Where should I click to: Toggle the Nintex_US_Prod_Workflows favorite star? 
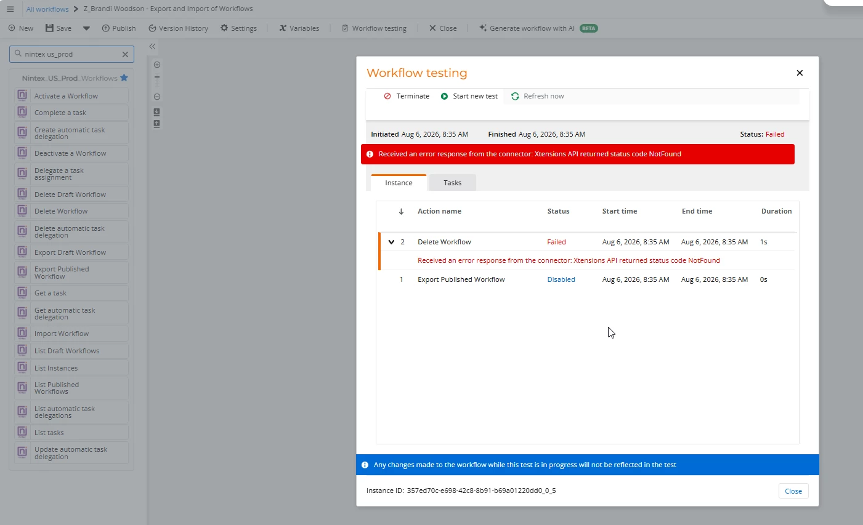point(124,78)
